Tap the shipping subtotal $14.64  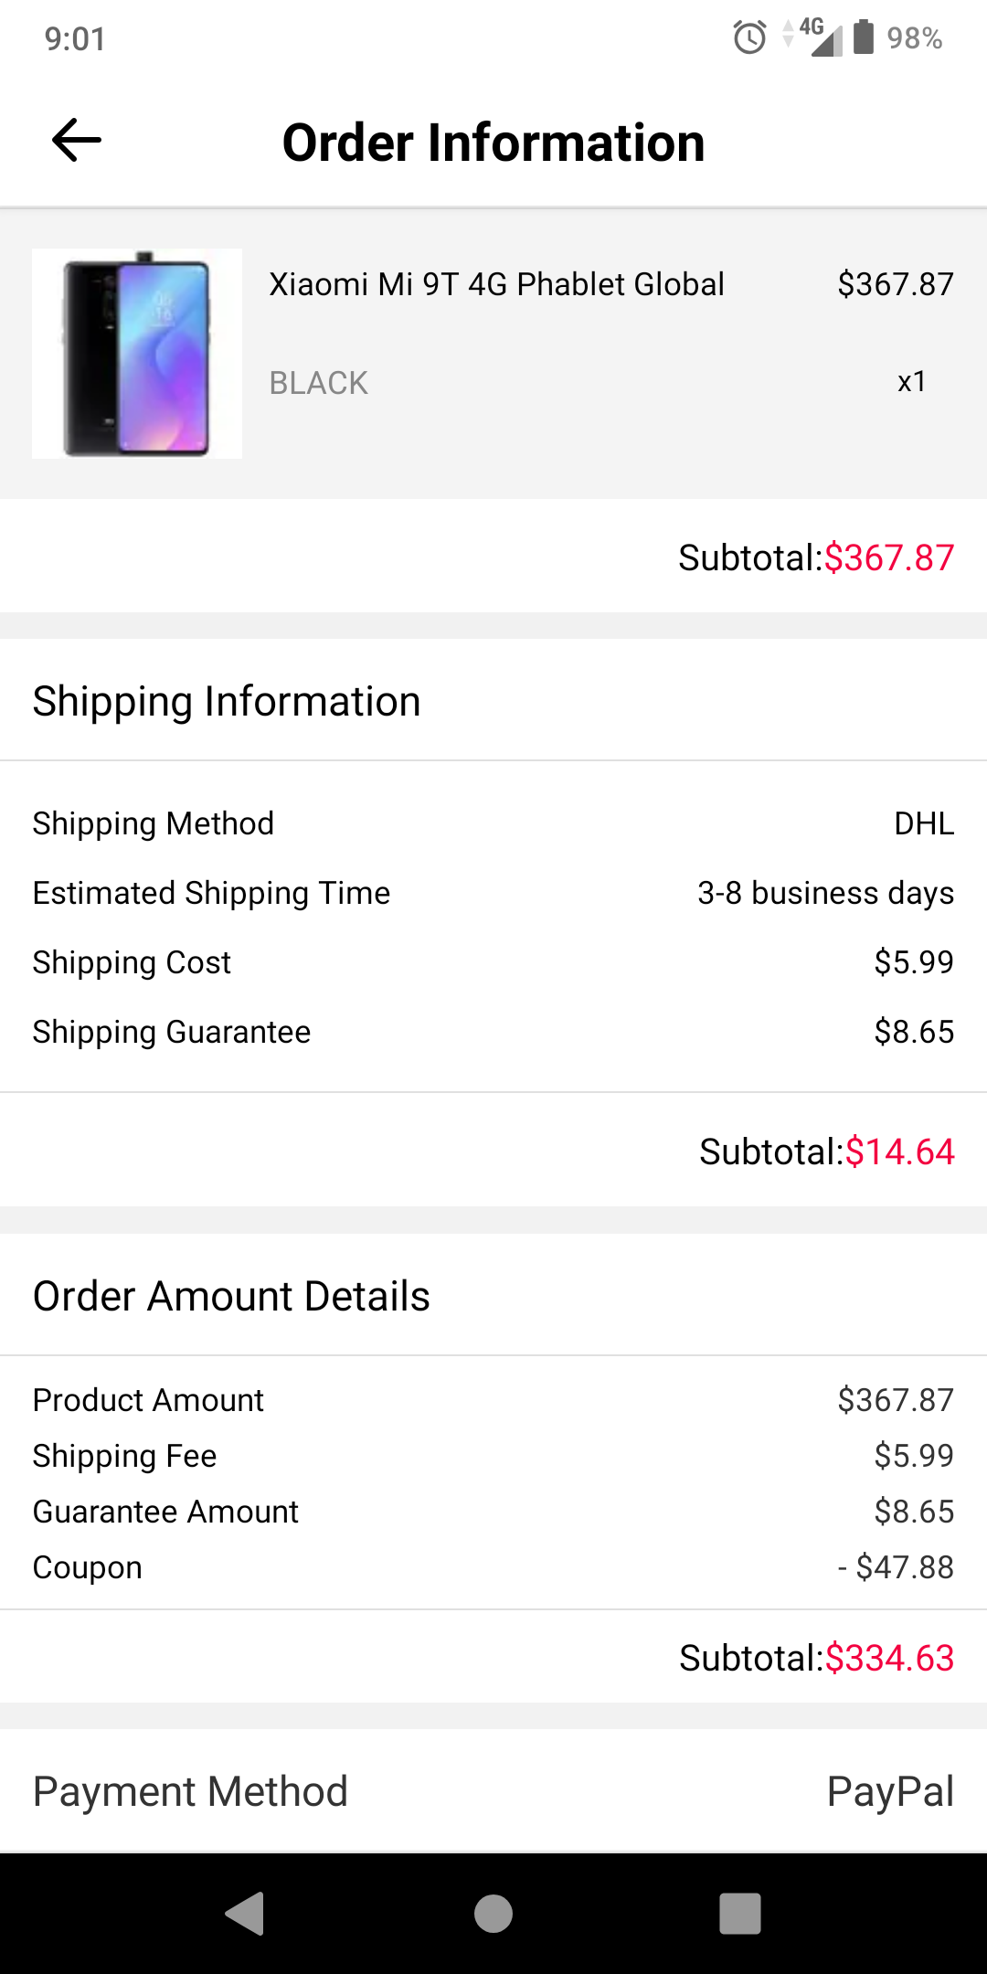point(899,1151)
